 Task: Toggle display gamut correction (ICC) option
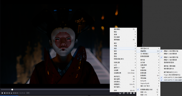[171, 72]
